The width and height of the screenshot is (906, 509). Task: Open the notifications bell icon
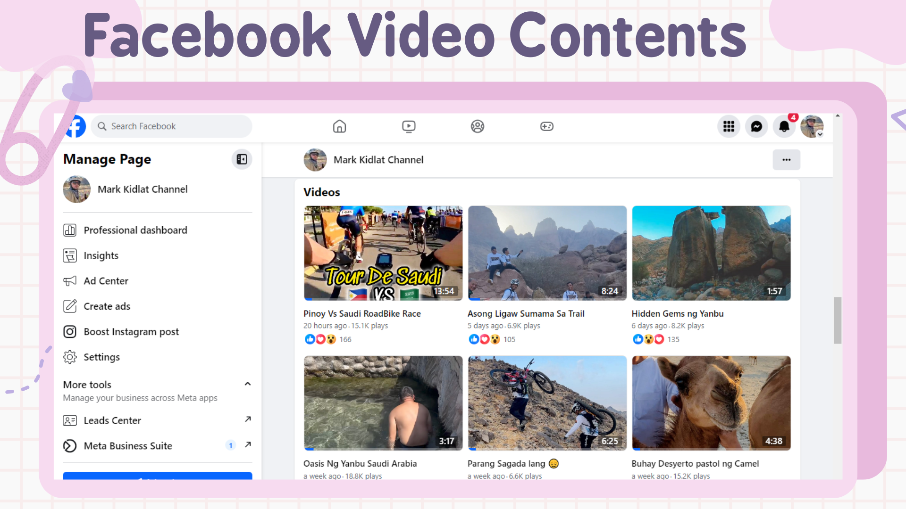tap(784, 126)
